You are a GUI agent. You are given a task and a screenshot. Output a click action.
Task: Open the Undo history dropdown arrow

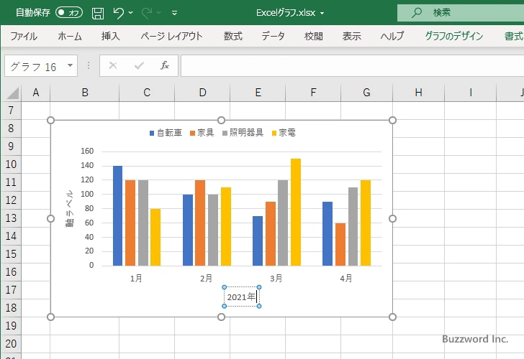pyautogui.click(x=131, y=13)
